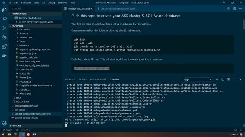Click the editor preview vertical scrollbar
This screenshot has height=137, width=245.
244,24
